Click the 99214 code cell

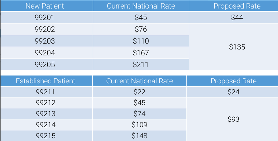click(x=45, y=125)
